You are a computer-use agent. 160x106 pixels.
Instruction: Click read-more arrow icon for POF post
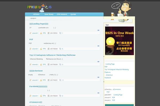point(98,46)
